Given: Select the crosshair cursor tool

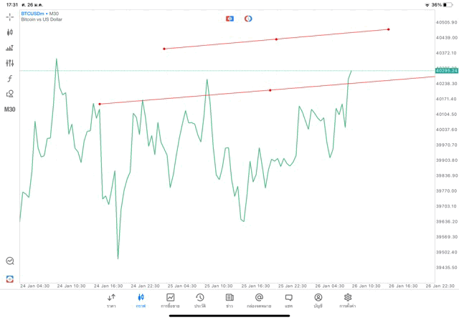Looking at the screenshot, I should [10, 16].
